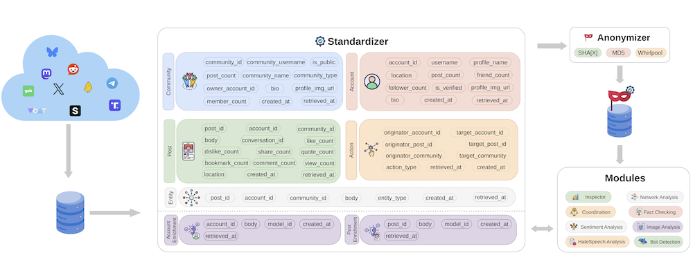
Task: Click the target_community field
Action: click(x=482, y=156)
